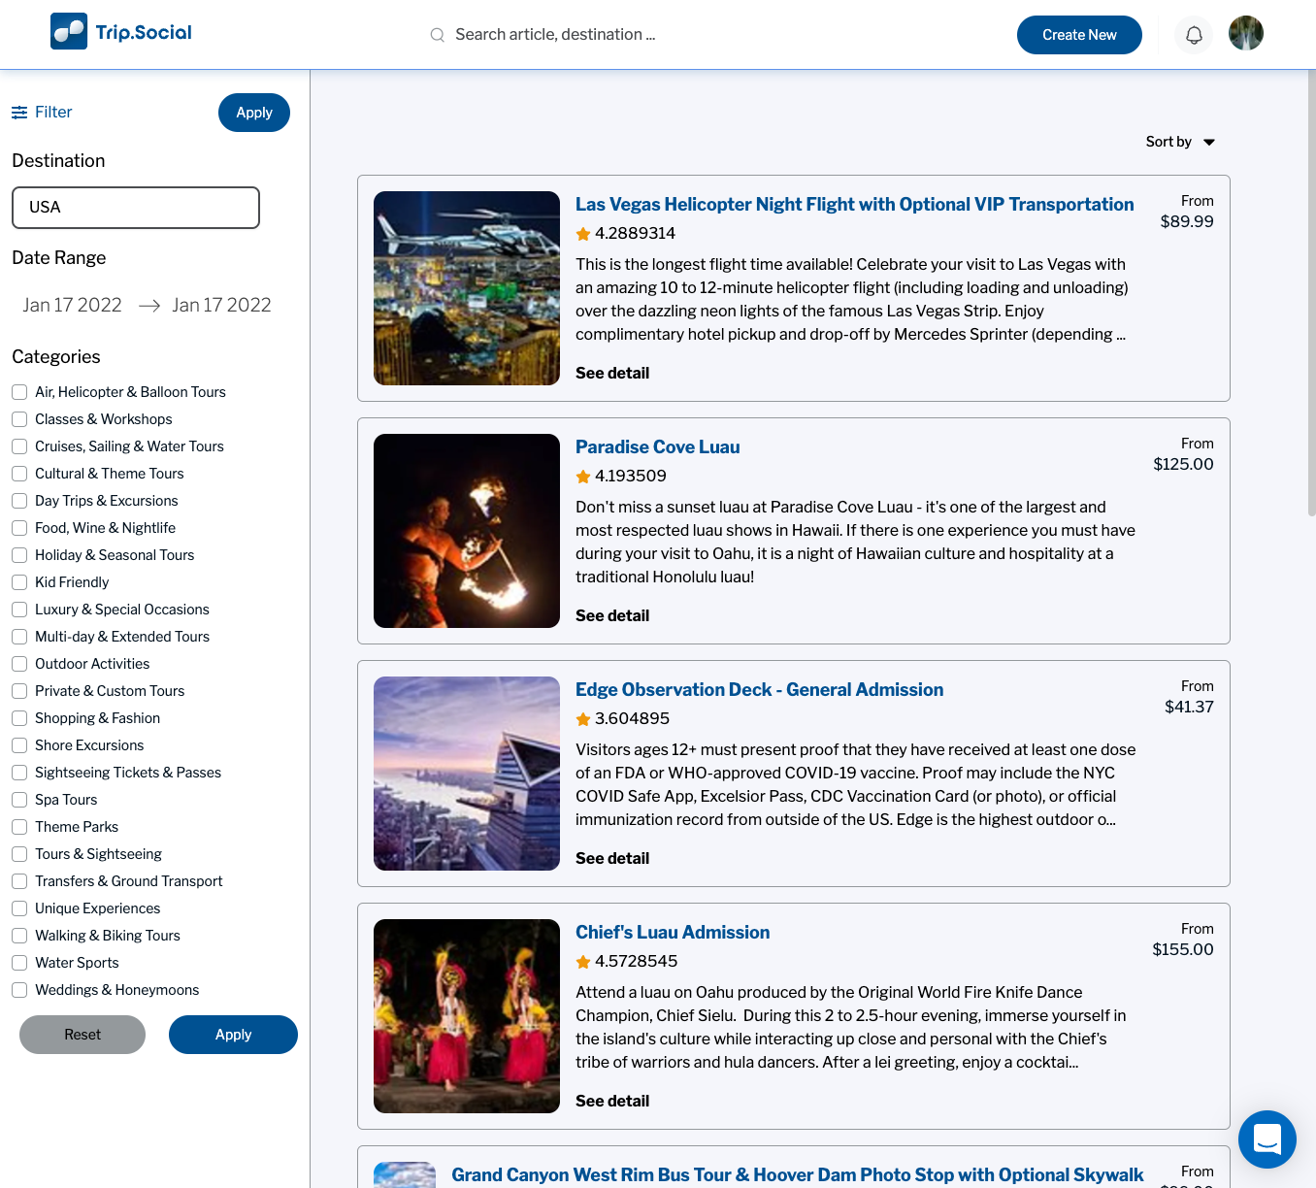Open the Chief's Luau dancers thumbnail

coord(467,1016)
